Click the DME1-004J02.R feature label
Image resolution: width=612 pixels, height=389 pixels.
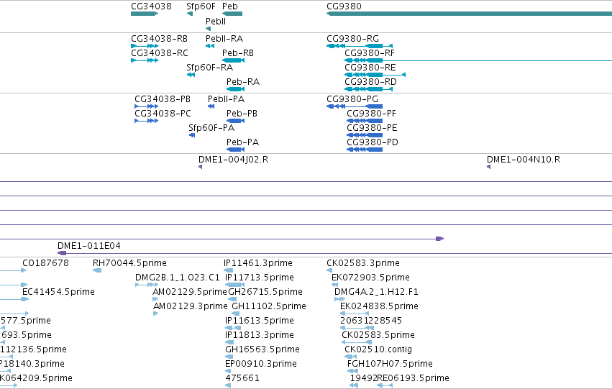[x=234, y=160]
